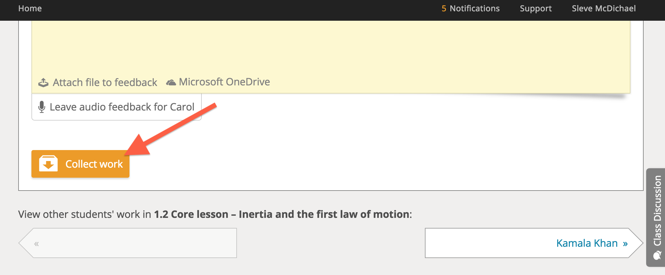Screen dimensions: 665x275
Task: Click the Collect work inbox icon
Action: point(48,164)
